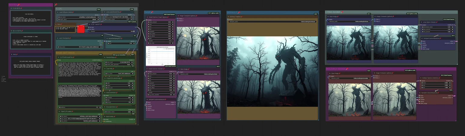This screenshot has height=136, width=465.
Task: Collapse the FLUX ON/OFF node via its dot
Action: [x=89, y=24]
